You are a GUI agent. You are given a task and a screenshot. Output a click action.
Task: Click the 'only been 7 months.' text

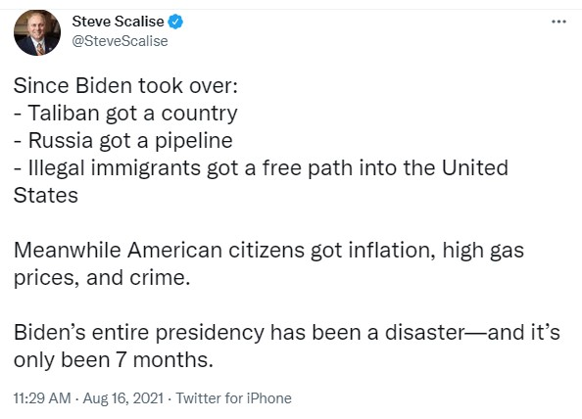(114, 359)
